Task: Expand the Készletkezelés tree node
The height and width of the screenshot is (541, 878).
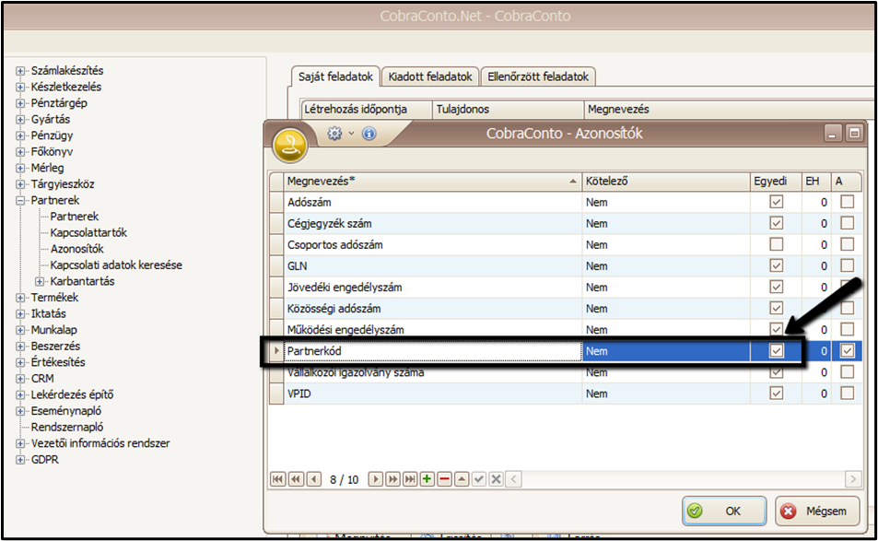Action: pos(20,88)
